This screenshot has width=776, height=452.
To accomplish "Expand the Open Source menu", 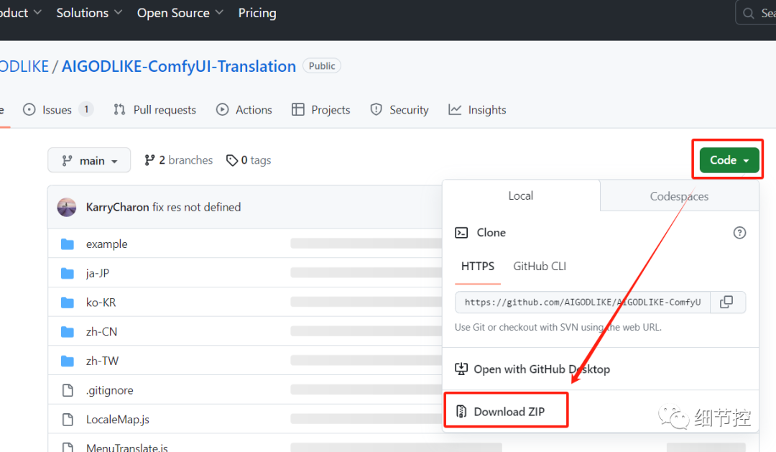I will pos(180,13).
